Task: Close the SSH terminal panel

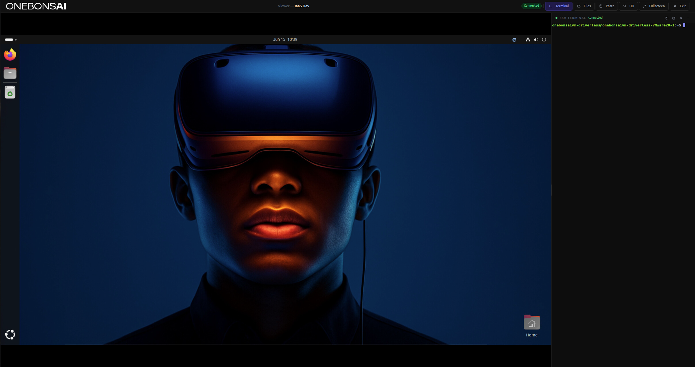Action: click(x=681, y=18)
